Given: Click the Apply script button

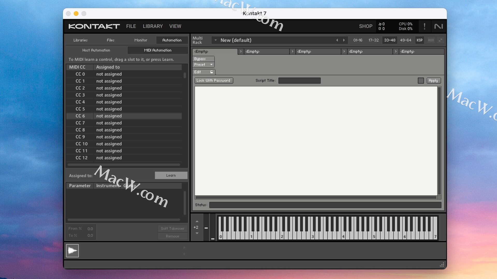Looking at the screenshot, I should point(433,81).
